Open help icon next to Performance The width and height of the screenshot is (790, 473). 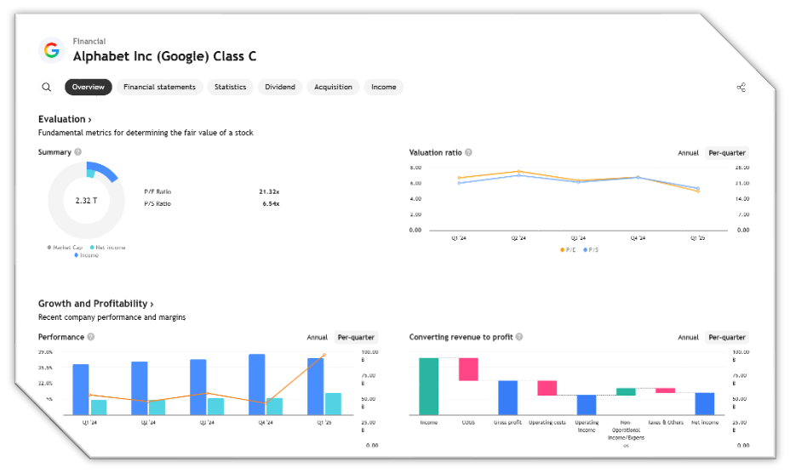(91, 337)
